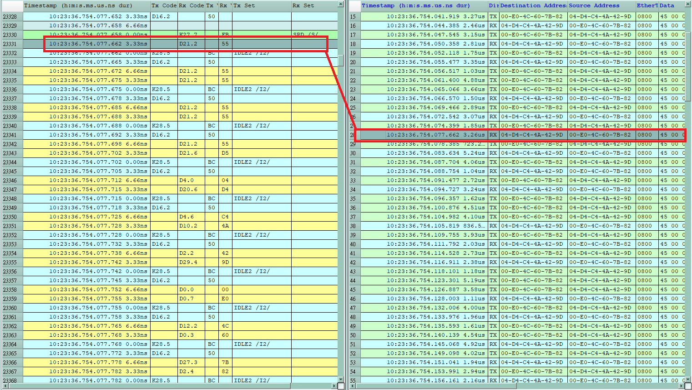This screenshot has width=692, height=390.
Task: Click the source address in row 46
Action: click(x=601, y=299)
